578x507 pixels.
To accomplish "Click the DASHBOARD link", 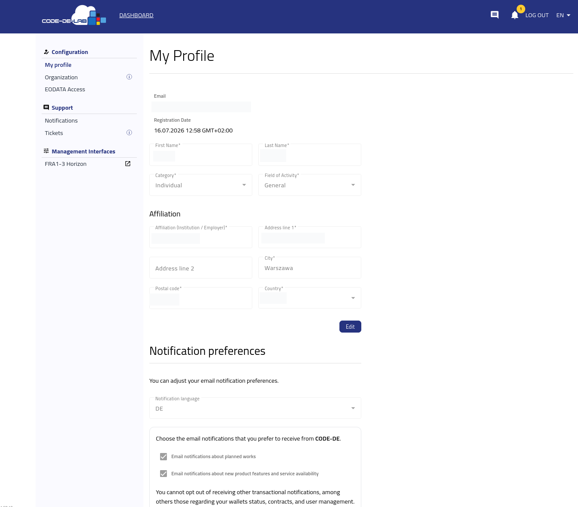I will click(x=136, y=15).
